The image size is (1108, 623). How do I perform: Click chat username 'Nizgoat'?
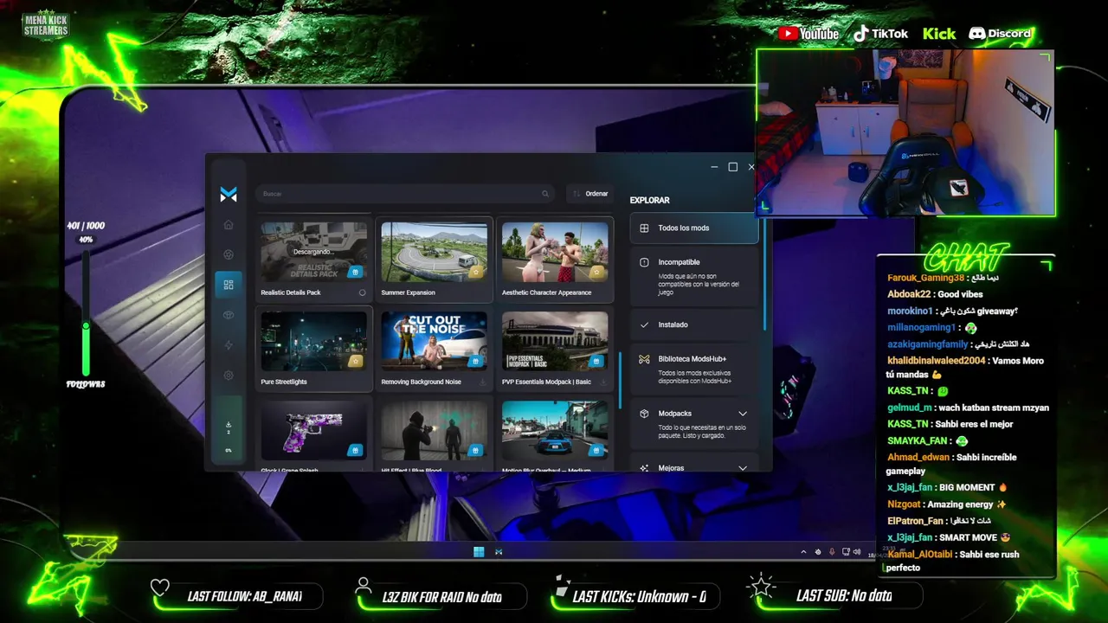(905, 504)
